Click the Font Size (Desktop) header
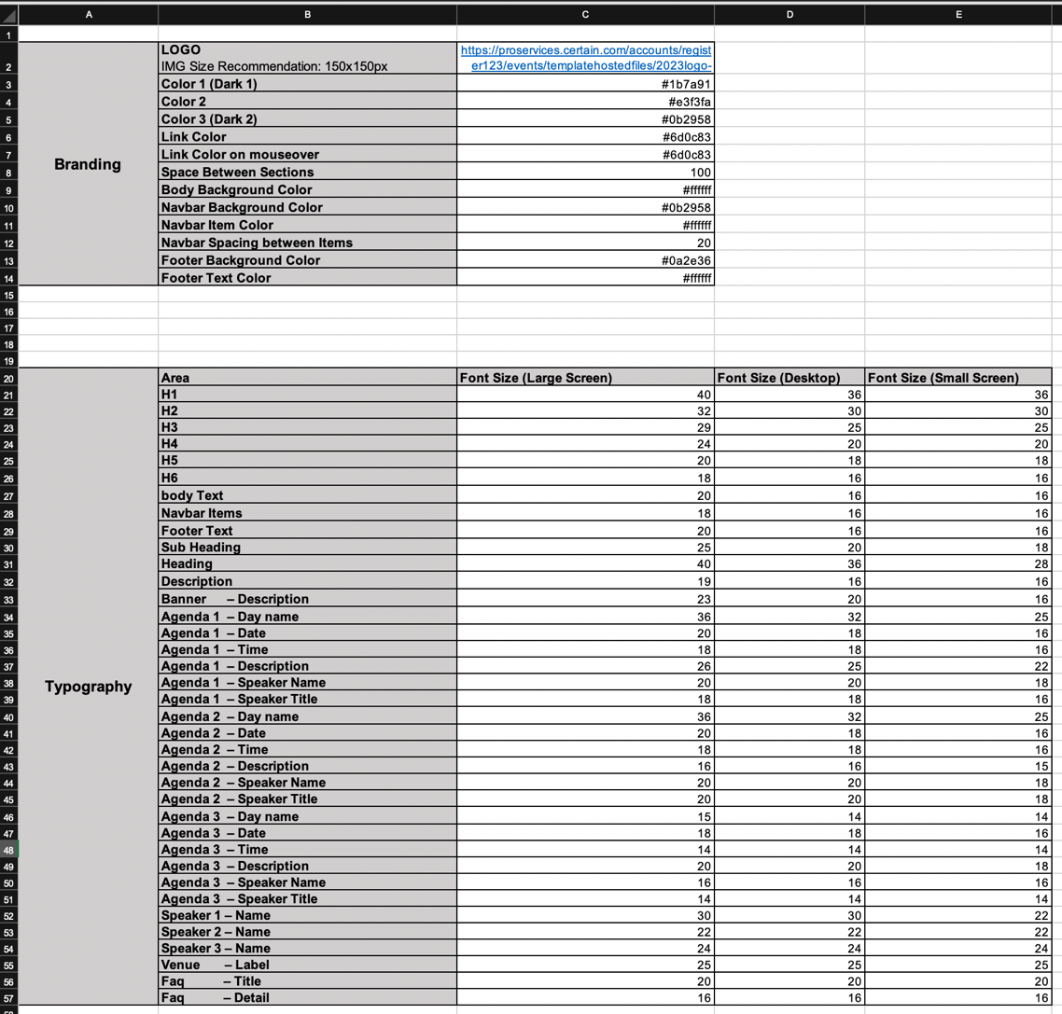Viewport: 1062px width, 1014px height. pyautogui.click(x=790, y=378)
